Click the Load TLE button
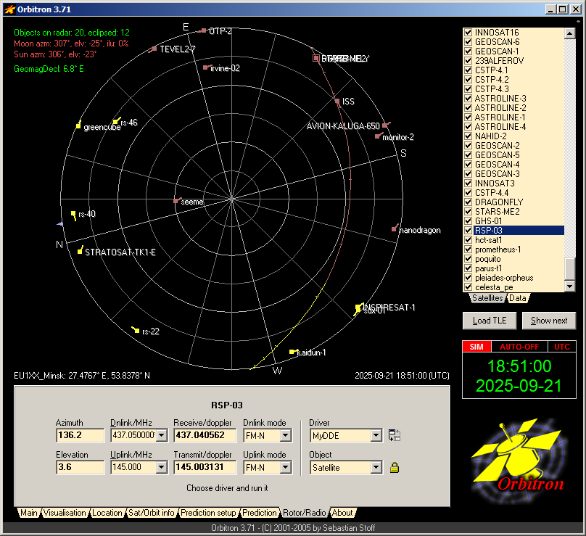 tap(490, 321)
